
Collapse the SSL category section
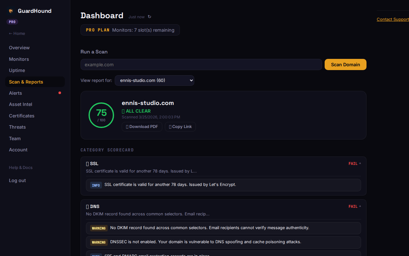pyautogui.click(x=360, y=163)
